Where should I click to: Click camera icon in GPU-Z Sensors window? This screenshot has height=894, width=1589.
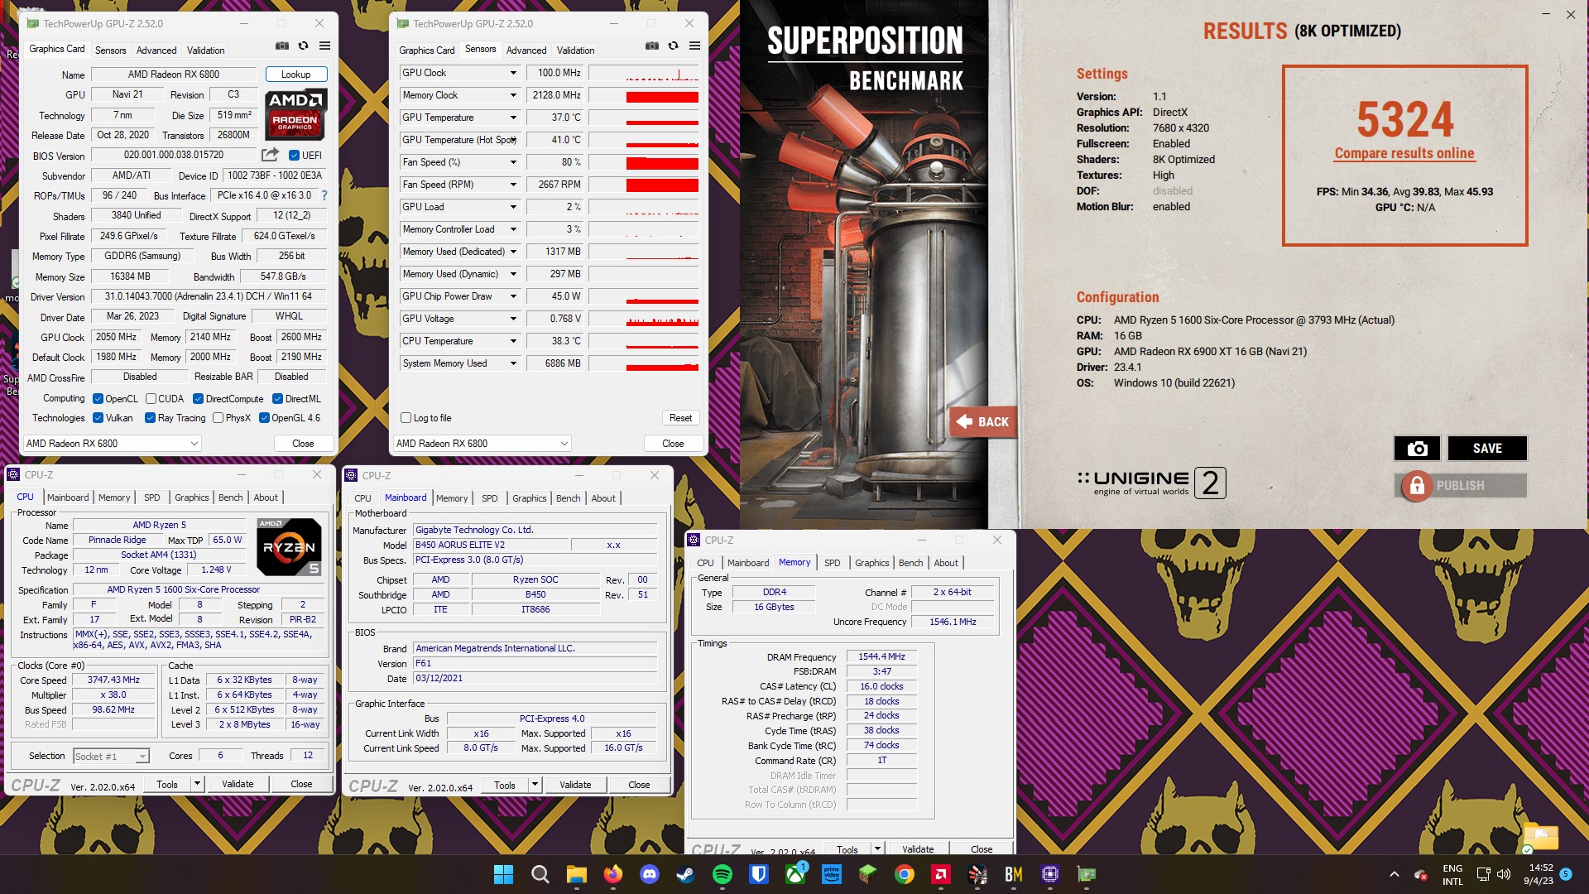coord(652,46)
